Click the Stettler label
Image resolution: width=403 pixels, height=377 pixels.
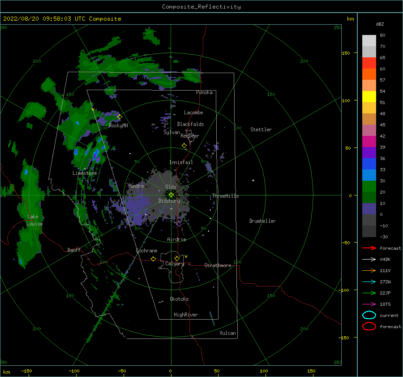(x=261, y=130)
